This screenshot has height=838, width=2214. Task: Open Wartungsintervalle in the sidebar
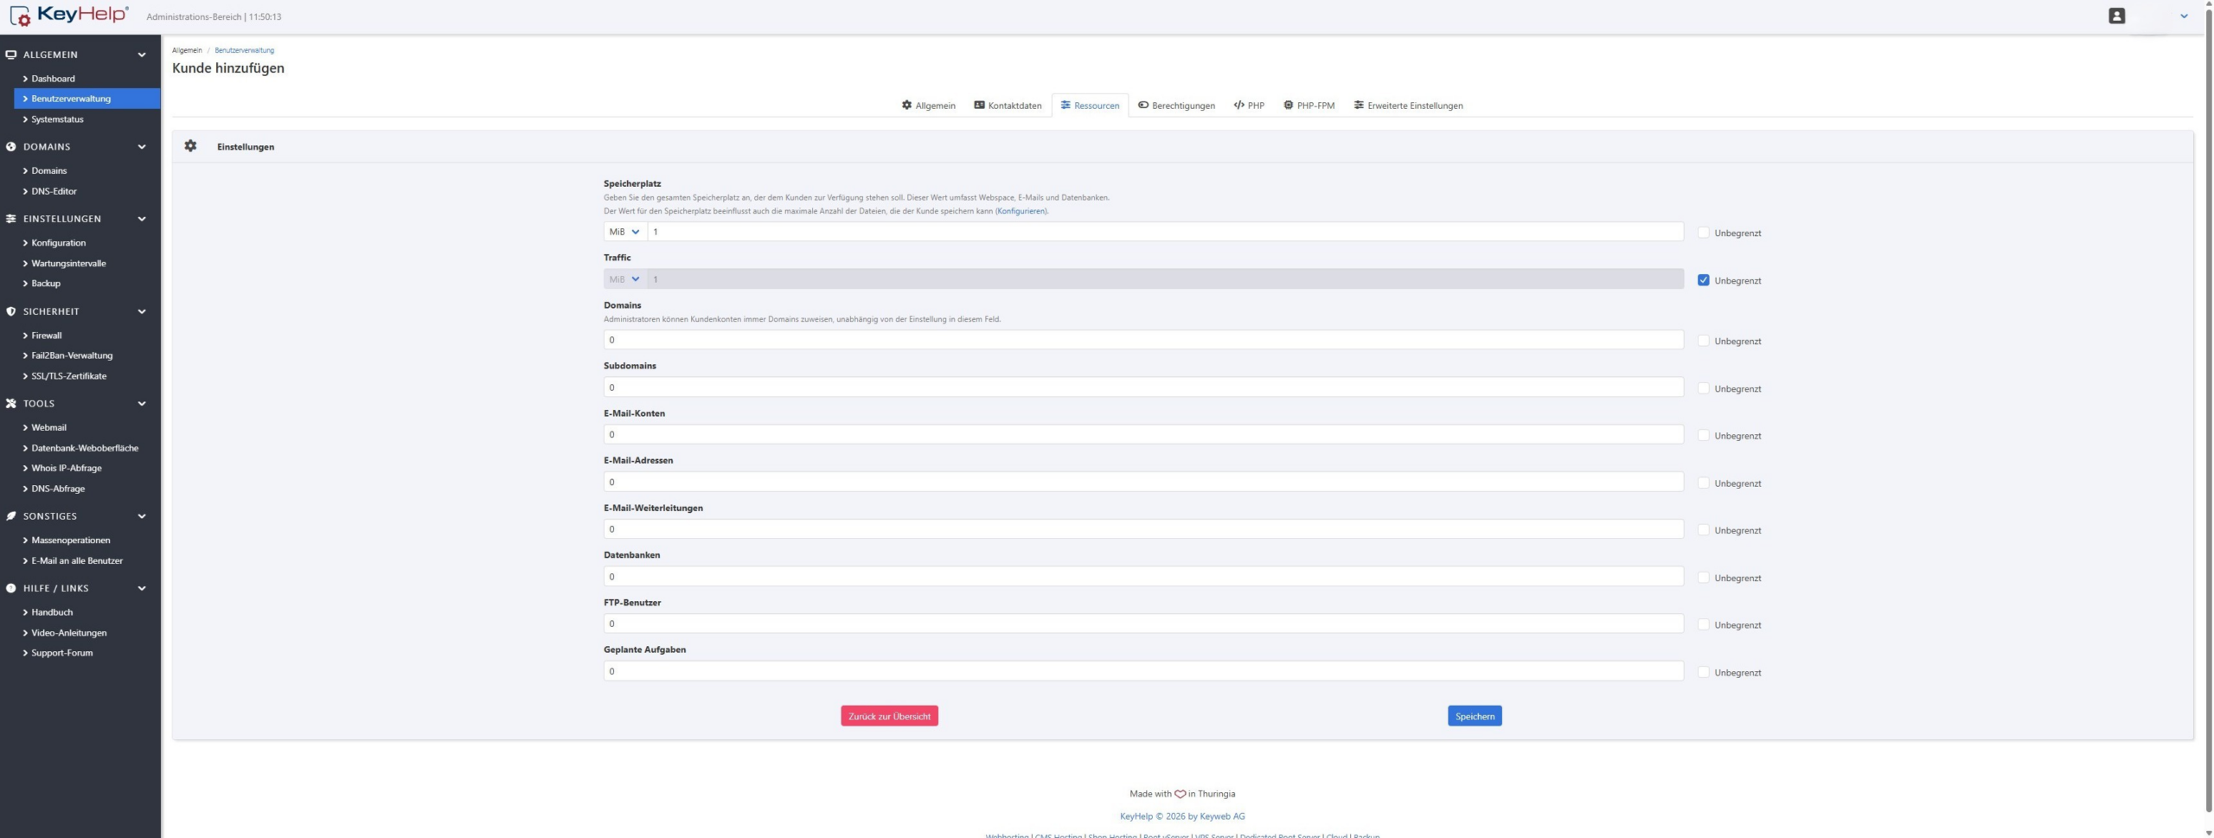click(x=68, y=263)
